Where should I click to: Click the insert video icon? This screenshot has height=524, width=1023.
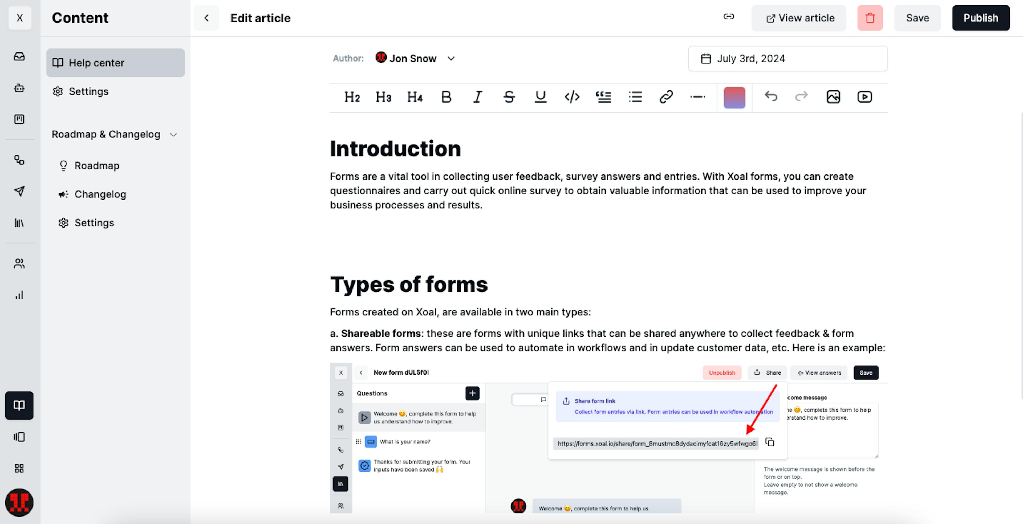pos(865,96)
